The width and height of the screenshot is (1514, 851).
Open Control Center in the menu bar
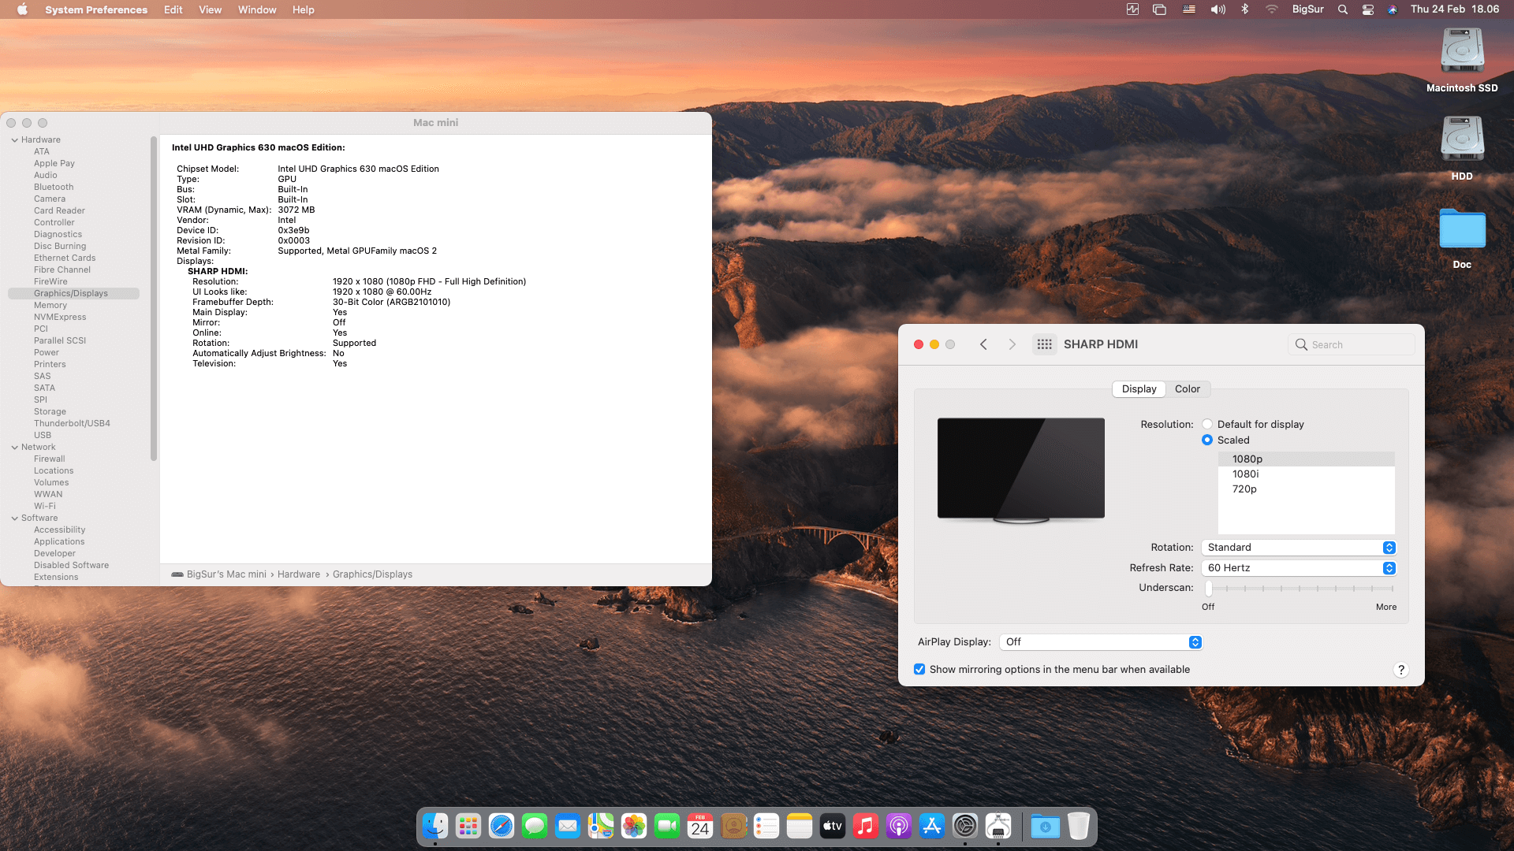(x=1368, y=9)
